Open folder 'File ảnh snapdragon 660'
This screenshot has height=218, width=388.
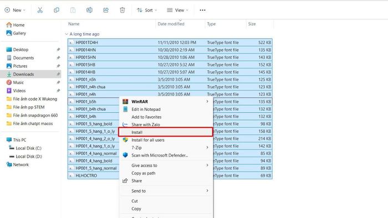(32, 115)
